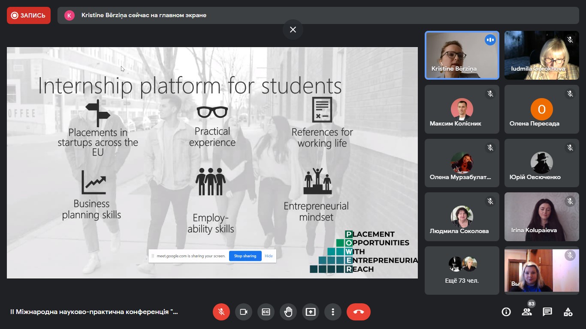Click the Stop sharing button
586x329 pixels.
click(x=245, y=256)
